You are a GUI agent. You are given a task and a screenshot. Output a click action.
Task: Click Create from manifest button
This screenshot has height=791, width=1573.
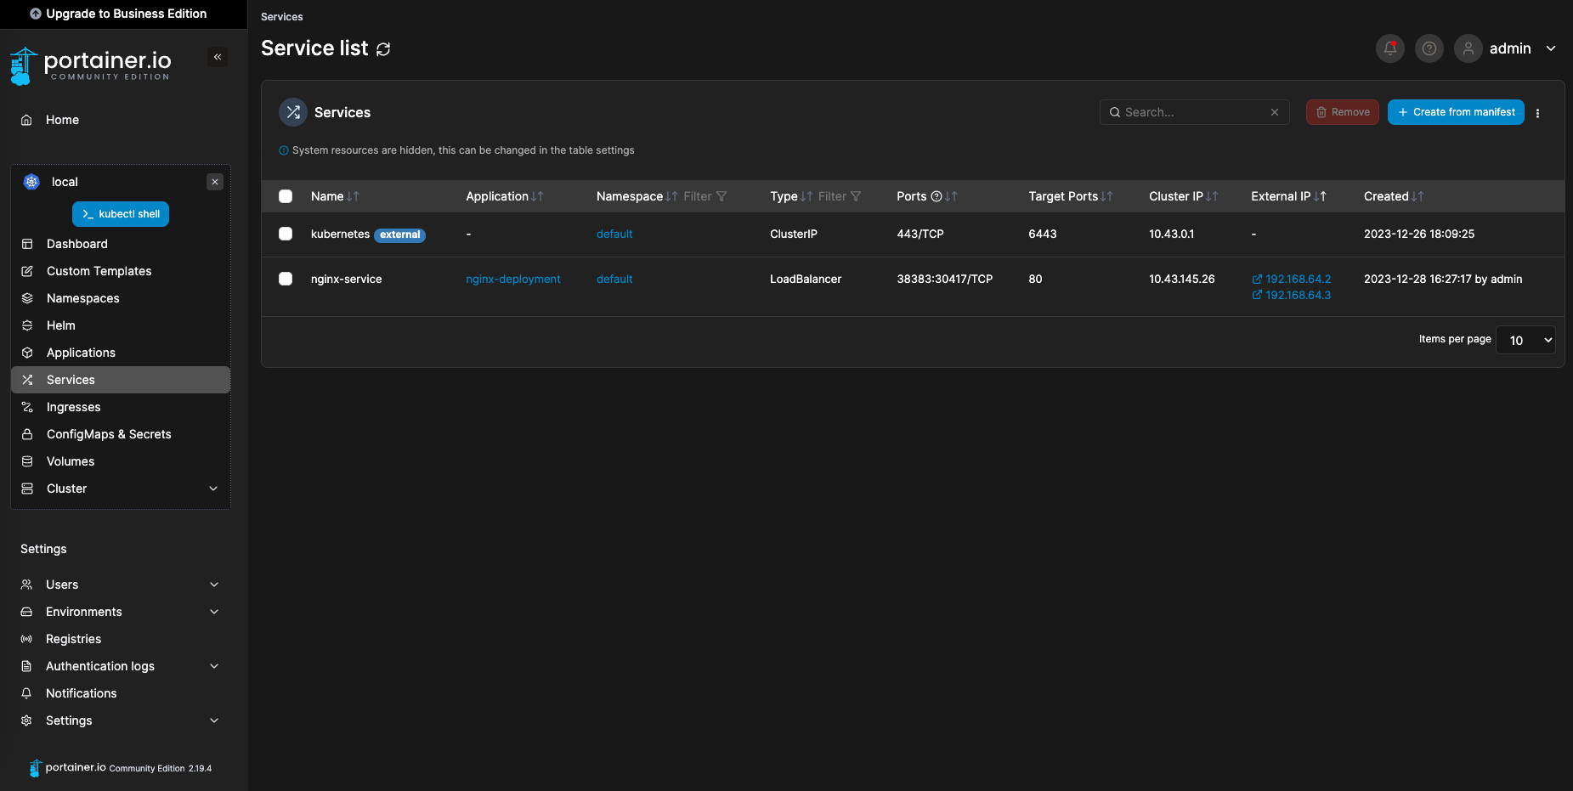[1456, 112]
